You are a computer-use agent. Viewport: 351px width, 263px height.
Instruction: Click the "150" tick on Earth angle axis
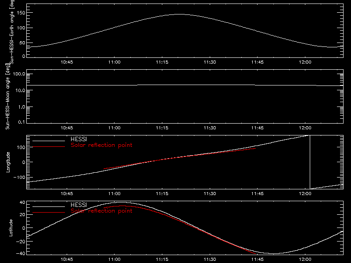pos(21,13)
